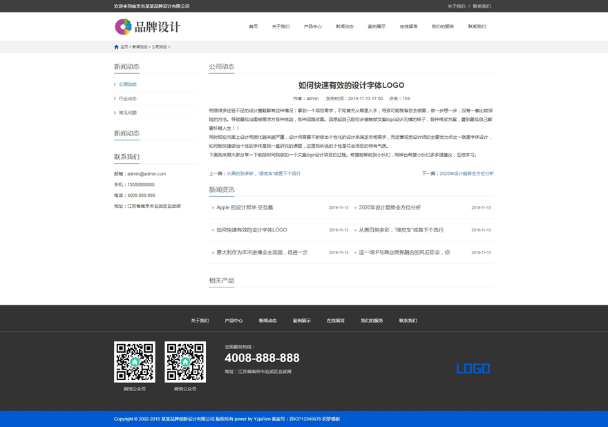This screenshot has height=427, width=608.
Task: Click 我们的服务 in the footer navigation
Action: tap(372, 321)
